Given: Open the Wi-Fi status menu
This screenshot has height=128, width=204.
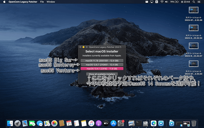Looking at the screenshot, I should (162, 2).
